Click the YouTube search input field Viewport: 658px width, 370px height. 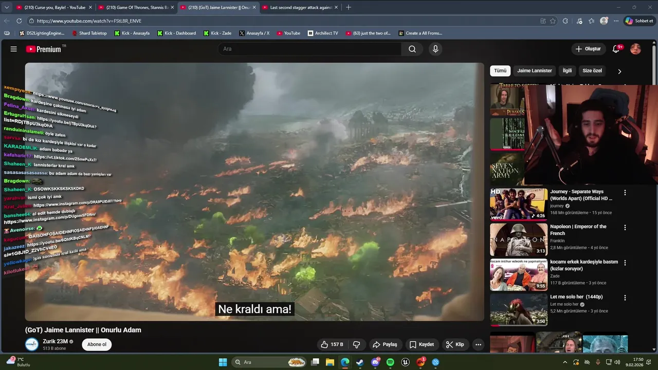pos(310,49)
